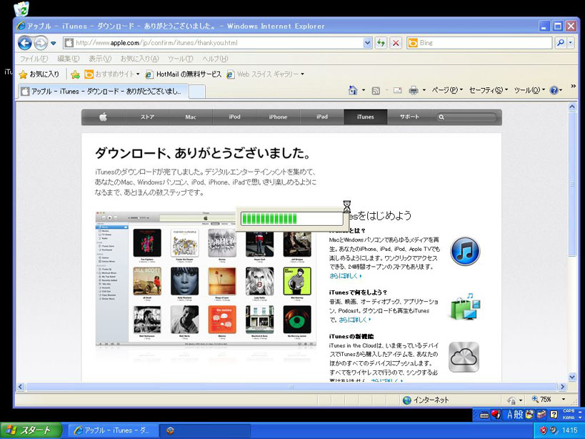
Task: Open the ヘルプ(H) menu
Action: 215,59
